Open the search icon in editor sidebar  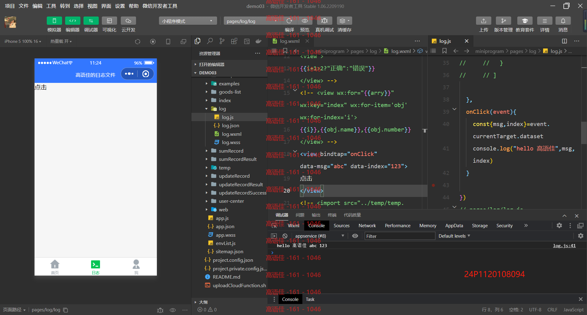point(210,41)
